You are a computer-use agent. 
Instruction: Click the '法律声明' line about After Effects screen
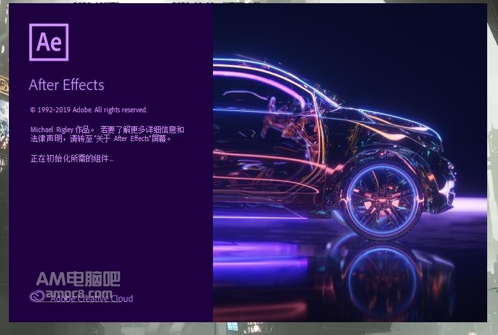(101, 138)
